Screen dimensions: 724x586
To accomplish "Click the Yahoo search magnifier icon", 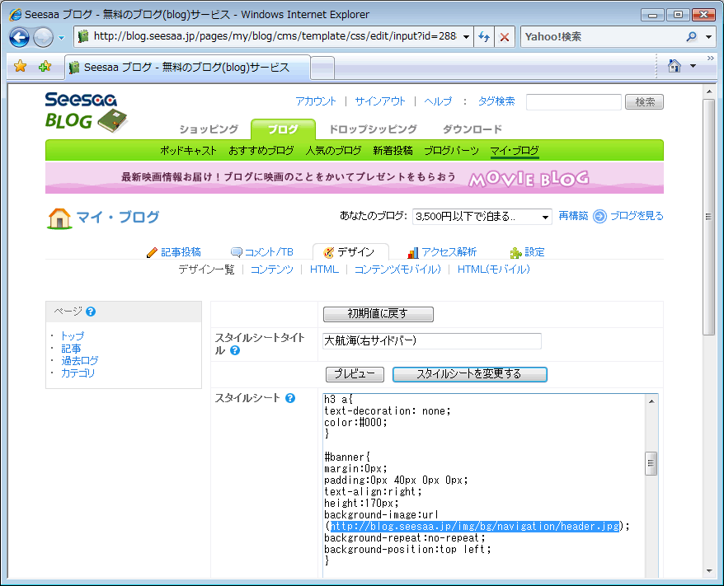I will [x=691, y=37].
